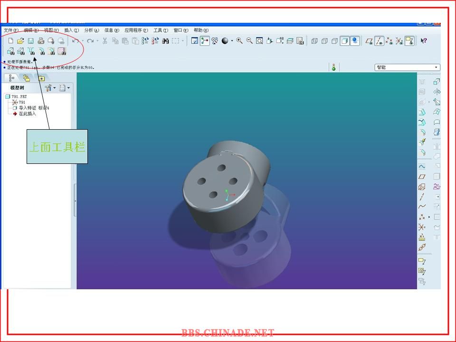Open the 分析 menu
The image size is (456, 342).
point(92,30)
